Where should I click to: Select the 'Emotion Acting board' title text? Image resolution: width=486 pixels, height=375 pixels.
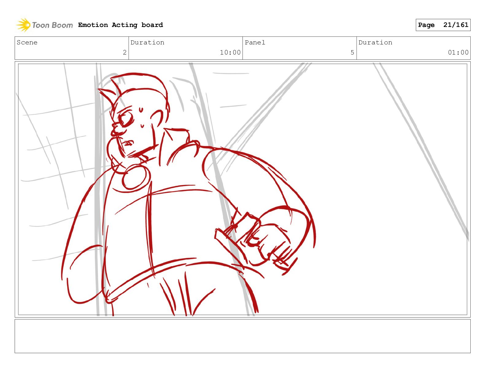[x=121, y=25]
